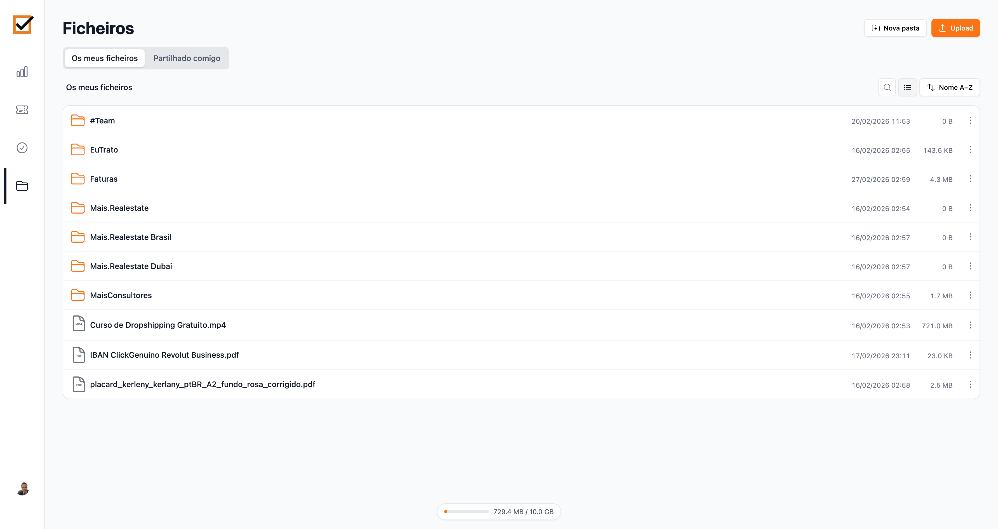Image resolution: width=998 pixels, height=529 pixels.
Task: Open the MP4 file icon for Dropshipping course
Action: (79, 324)
